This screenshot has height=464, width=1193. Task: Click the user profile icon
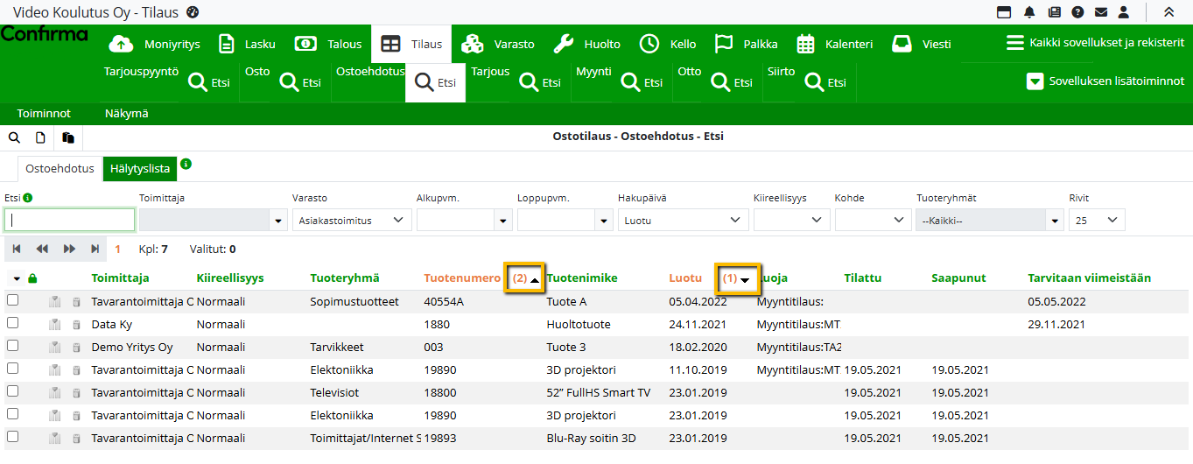click(1125, 12)
